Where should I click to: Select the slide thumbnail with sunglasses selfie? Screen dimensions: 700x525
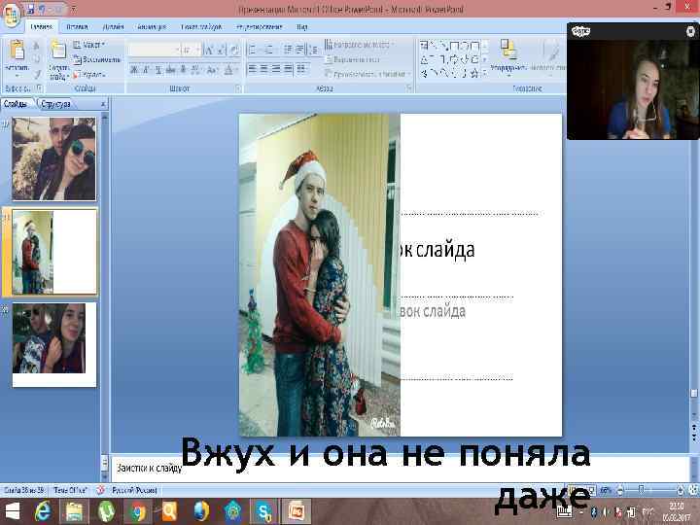(54, 158)
